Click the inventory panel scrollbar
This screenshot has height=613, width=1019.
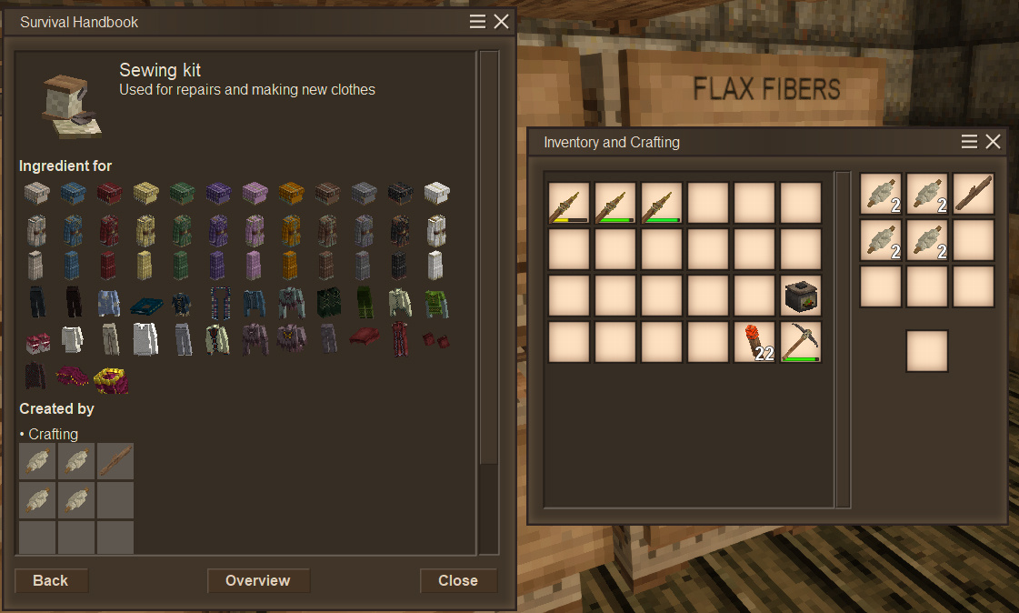coord(843,339)
